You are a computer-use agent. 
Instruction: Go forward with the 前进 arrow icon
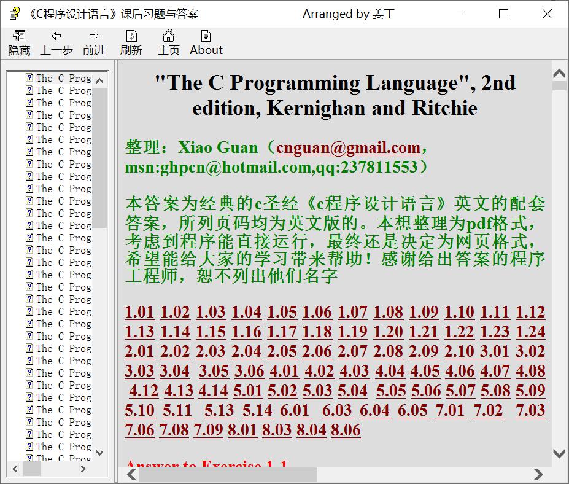94,36
